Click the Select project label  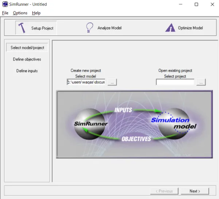click(x=175, y=76)
